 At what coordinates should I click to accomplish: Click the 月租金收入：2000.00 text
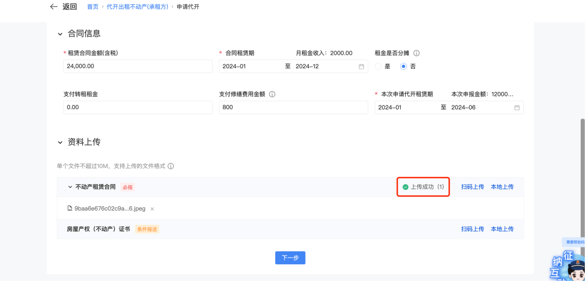coord(324,53)
